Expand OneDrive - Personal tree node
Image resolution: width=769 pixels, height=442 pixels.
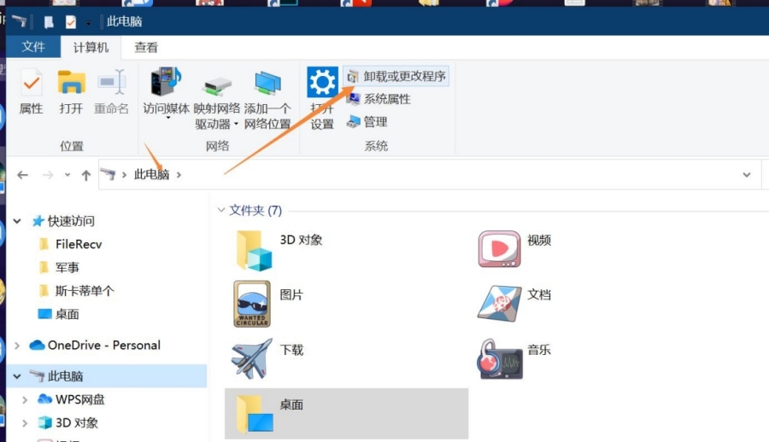coord(17,346)
